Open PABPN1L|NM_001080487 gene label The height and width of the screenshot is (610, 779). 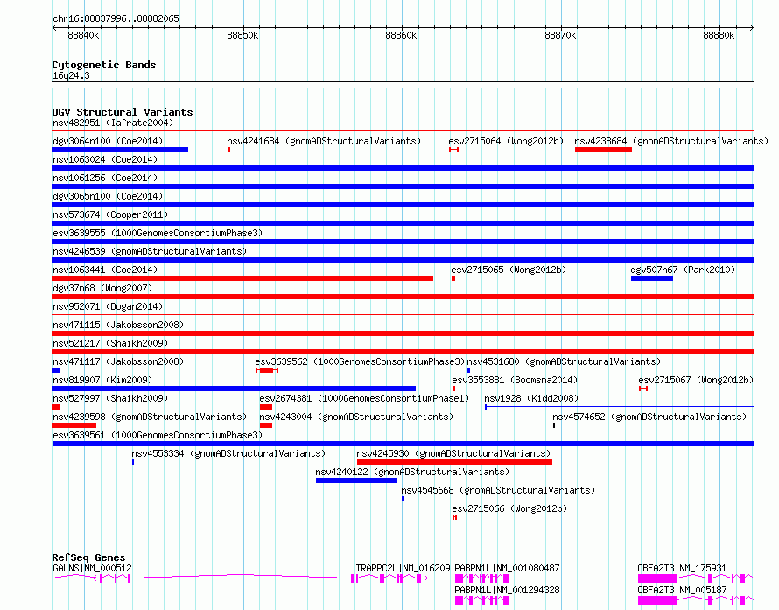[507, 568]
